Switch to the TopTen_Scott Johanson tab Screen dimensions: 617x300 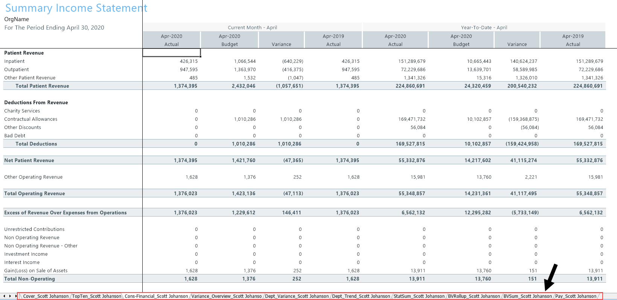coord(97,296)
